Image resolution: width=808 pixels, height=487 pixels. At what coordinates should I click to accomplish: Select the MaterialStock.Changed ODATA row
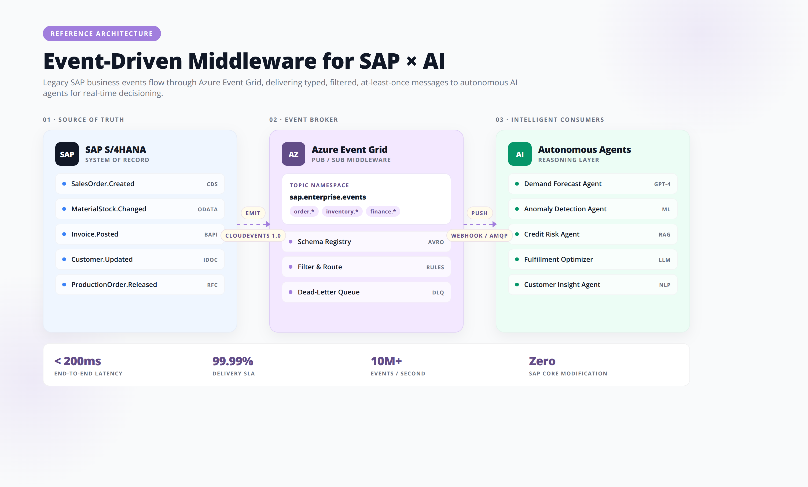tap(140, 209)
